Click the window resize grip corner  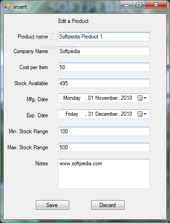pos(164,217)
